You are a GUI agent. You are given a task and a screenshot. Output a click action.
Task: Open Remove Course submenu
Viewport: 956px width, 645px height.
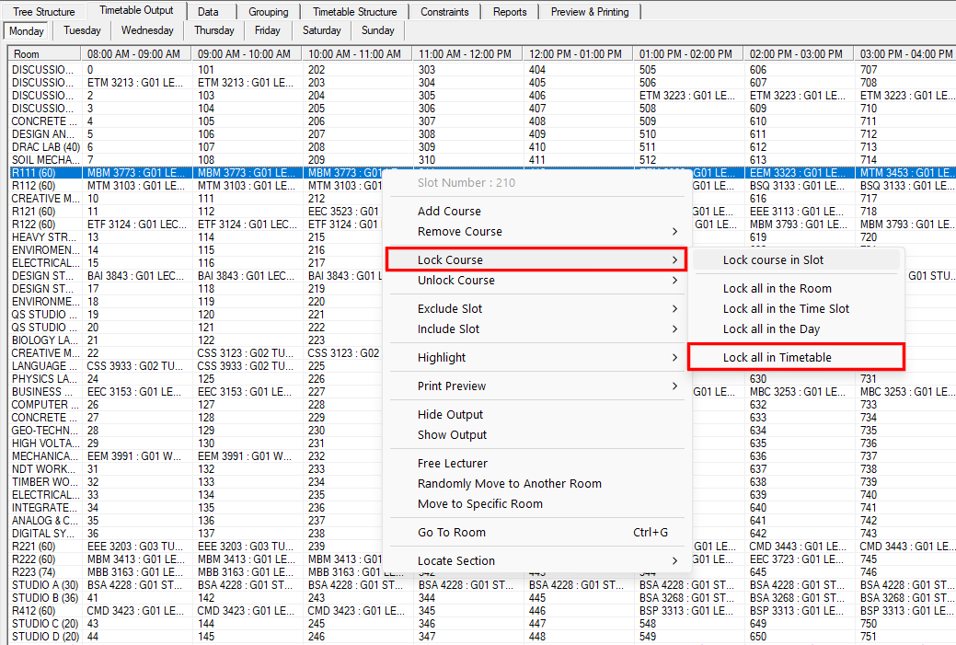[x=536, y=232]
